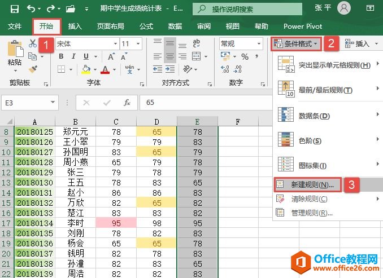Image resolution: width=383 pixels, height=278 pixels.
Task: Increase font size with larger A
Action: tap(111, 56)
